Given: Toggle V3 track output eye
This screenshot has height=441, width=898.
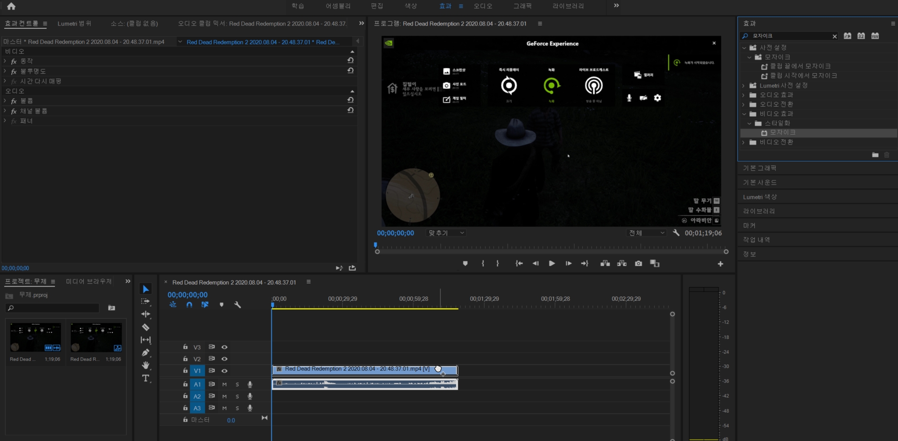Looking at the screenshot, I should (224, 347).
